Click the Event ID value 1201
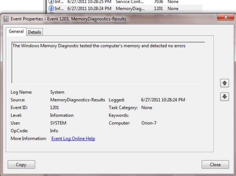Screen dimensions: 236x176 [55, 108]
